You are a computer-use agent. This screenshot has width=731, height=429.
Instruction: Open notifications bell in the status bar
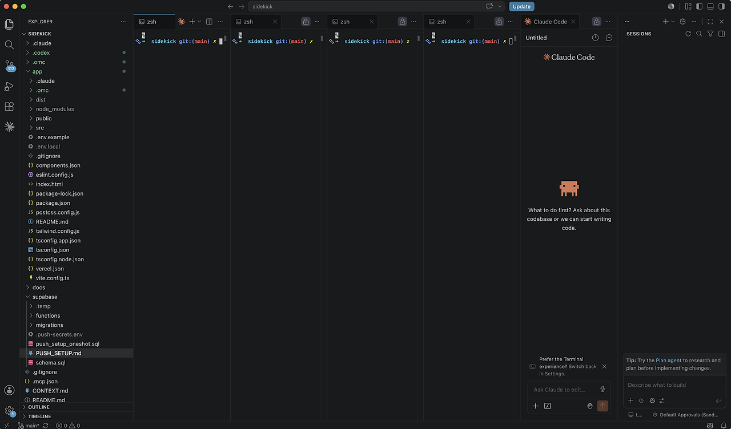pos(724,426)
